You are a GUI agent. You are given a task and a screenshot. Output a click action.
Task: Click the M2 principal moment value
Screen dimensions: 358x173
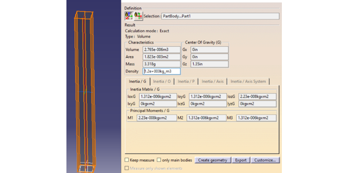pyautogui.click(x=206, y=118)
